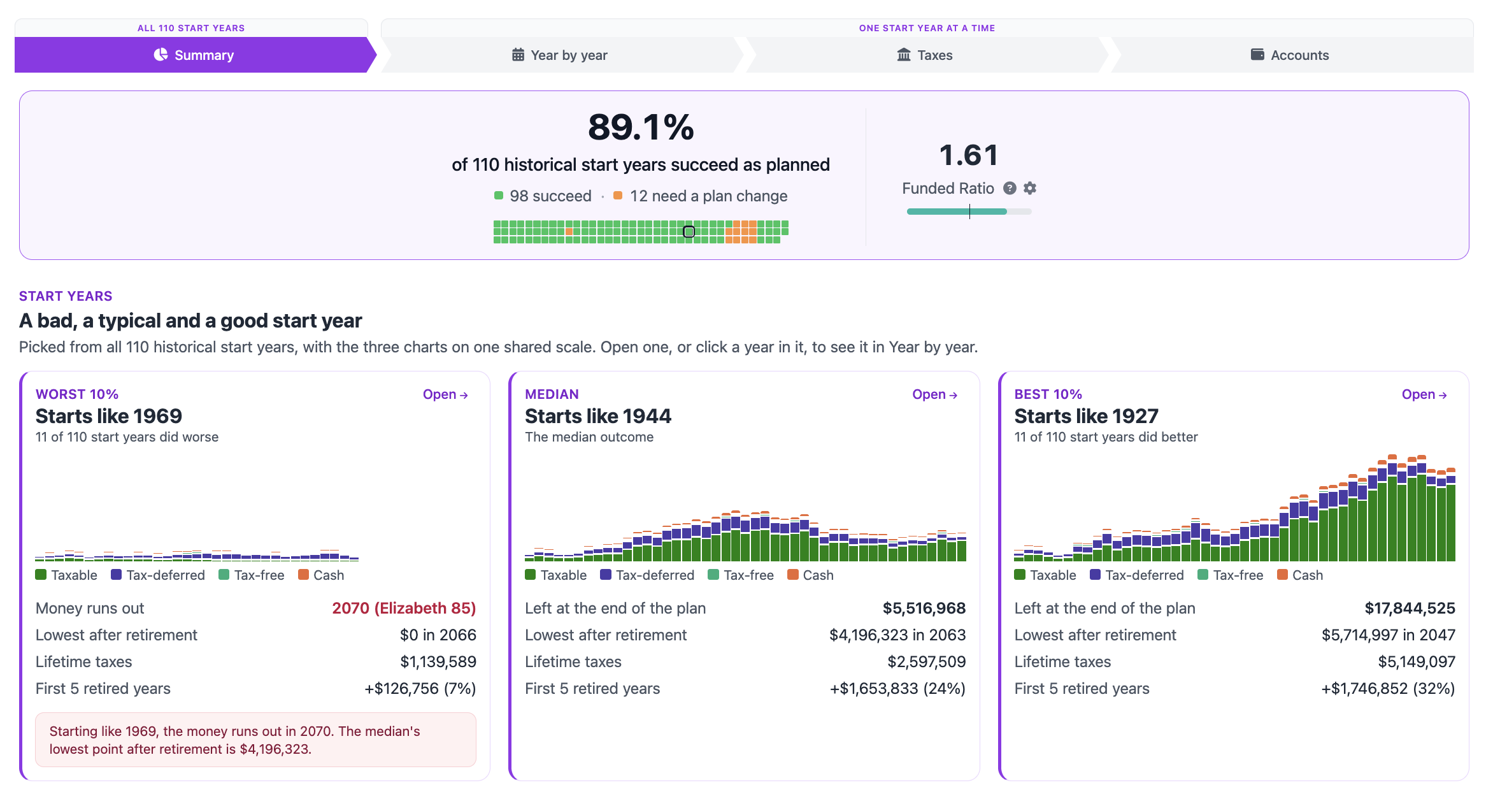Click Tax-free legend swatch in Starts like 1927 card
This screenshot has height=799, width=1493.
click(x=1203, y=575)
